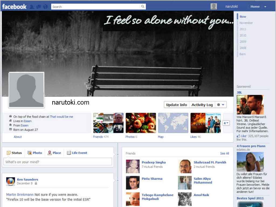276x207 pixels.
Task: Click the narutoki name in header
Action: (x=232, y=6)
